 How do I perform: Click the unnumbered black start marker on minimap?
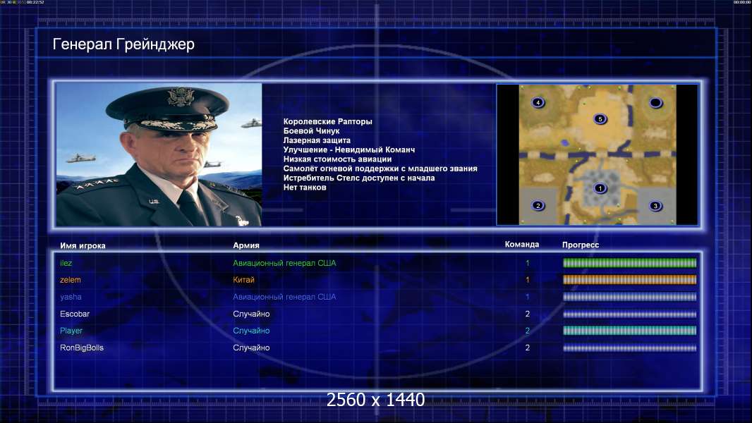pos(655,102)
